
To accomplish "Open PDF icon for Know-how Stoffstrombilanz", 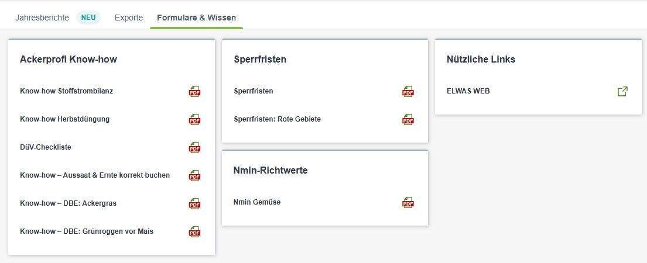I will [x=195, y=91].
